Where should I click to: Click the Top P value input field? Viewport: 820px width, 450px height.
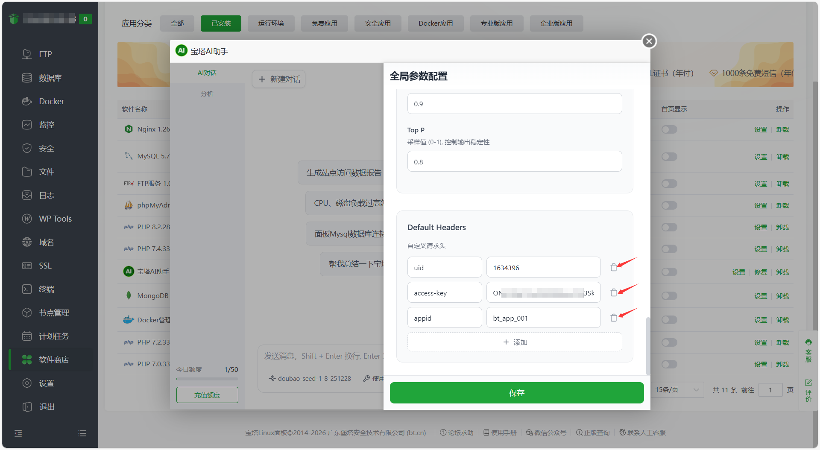(x=514, y=162)
